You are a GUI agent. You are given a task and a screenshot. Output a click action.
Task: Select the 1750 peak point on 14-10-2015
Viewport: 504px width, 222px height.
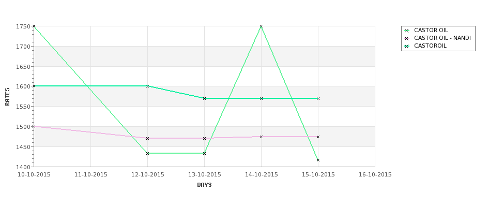[262, 26]
